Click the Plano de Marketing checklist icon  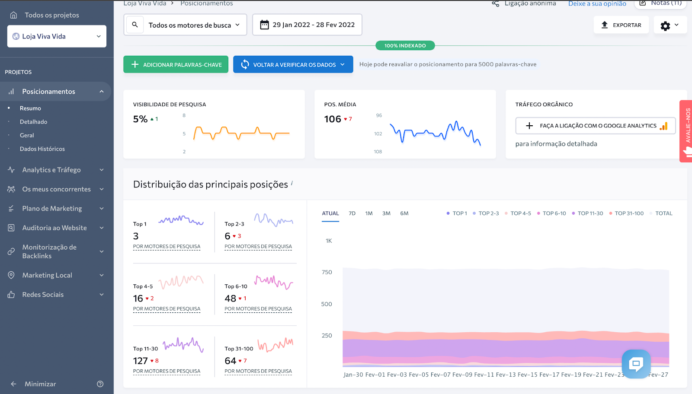click(11, 209)
